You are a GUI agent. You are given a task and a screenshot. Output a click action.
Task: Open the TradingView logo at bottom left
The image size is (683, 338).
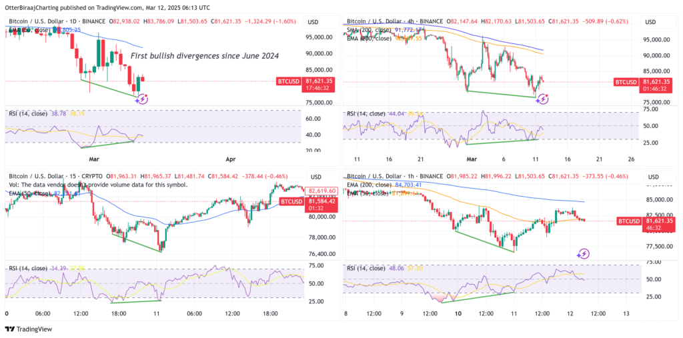(28, 329)
